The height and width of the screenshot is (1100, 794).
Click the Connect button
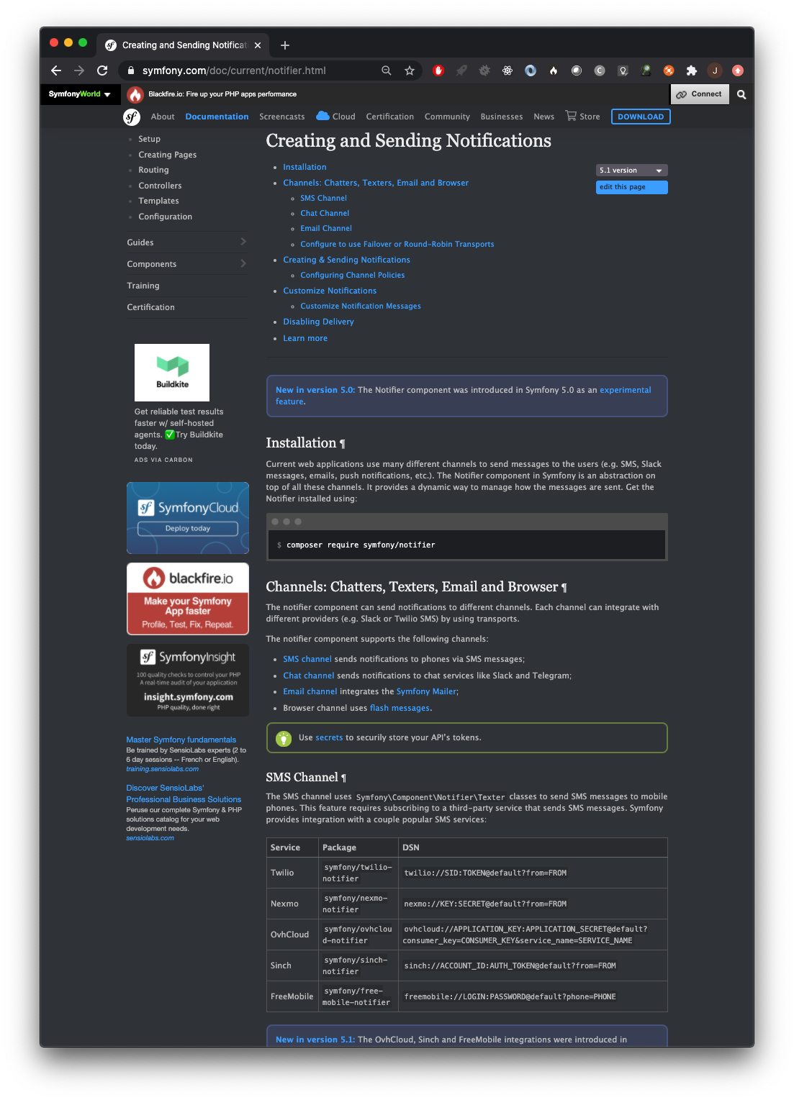point(700,94)
